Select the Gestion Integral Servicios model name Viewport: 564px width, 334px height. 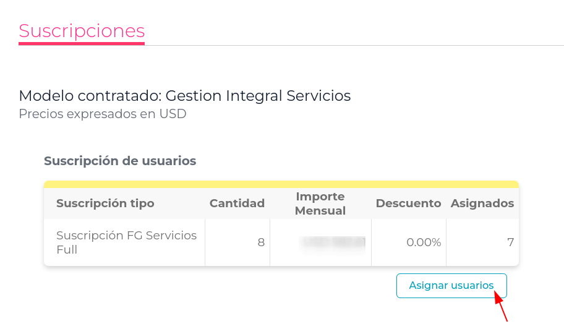(x=258, y=96)
